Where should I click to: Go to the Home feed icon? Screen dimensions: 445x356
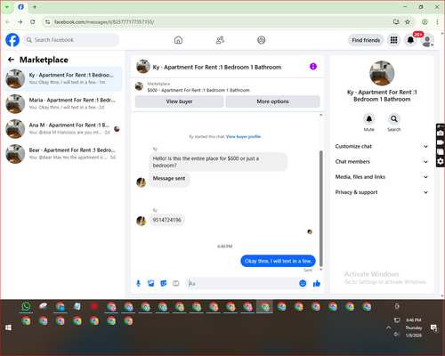(x=178, y=40)
